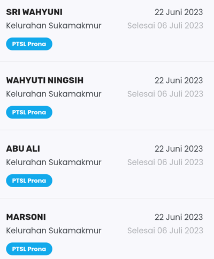The height and width of the screenshot is (259, 214).
Task: Click Kelurahan Sukamakmur under MARSONI
Action: tap(53, 231)
